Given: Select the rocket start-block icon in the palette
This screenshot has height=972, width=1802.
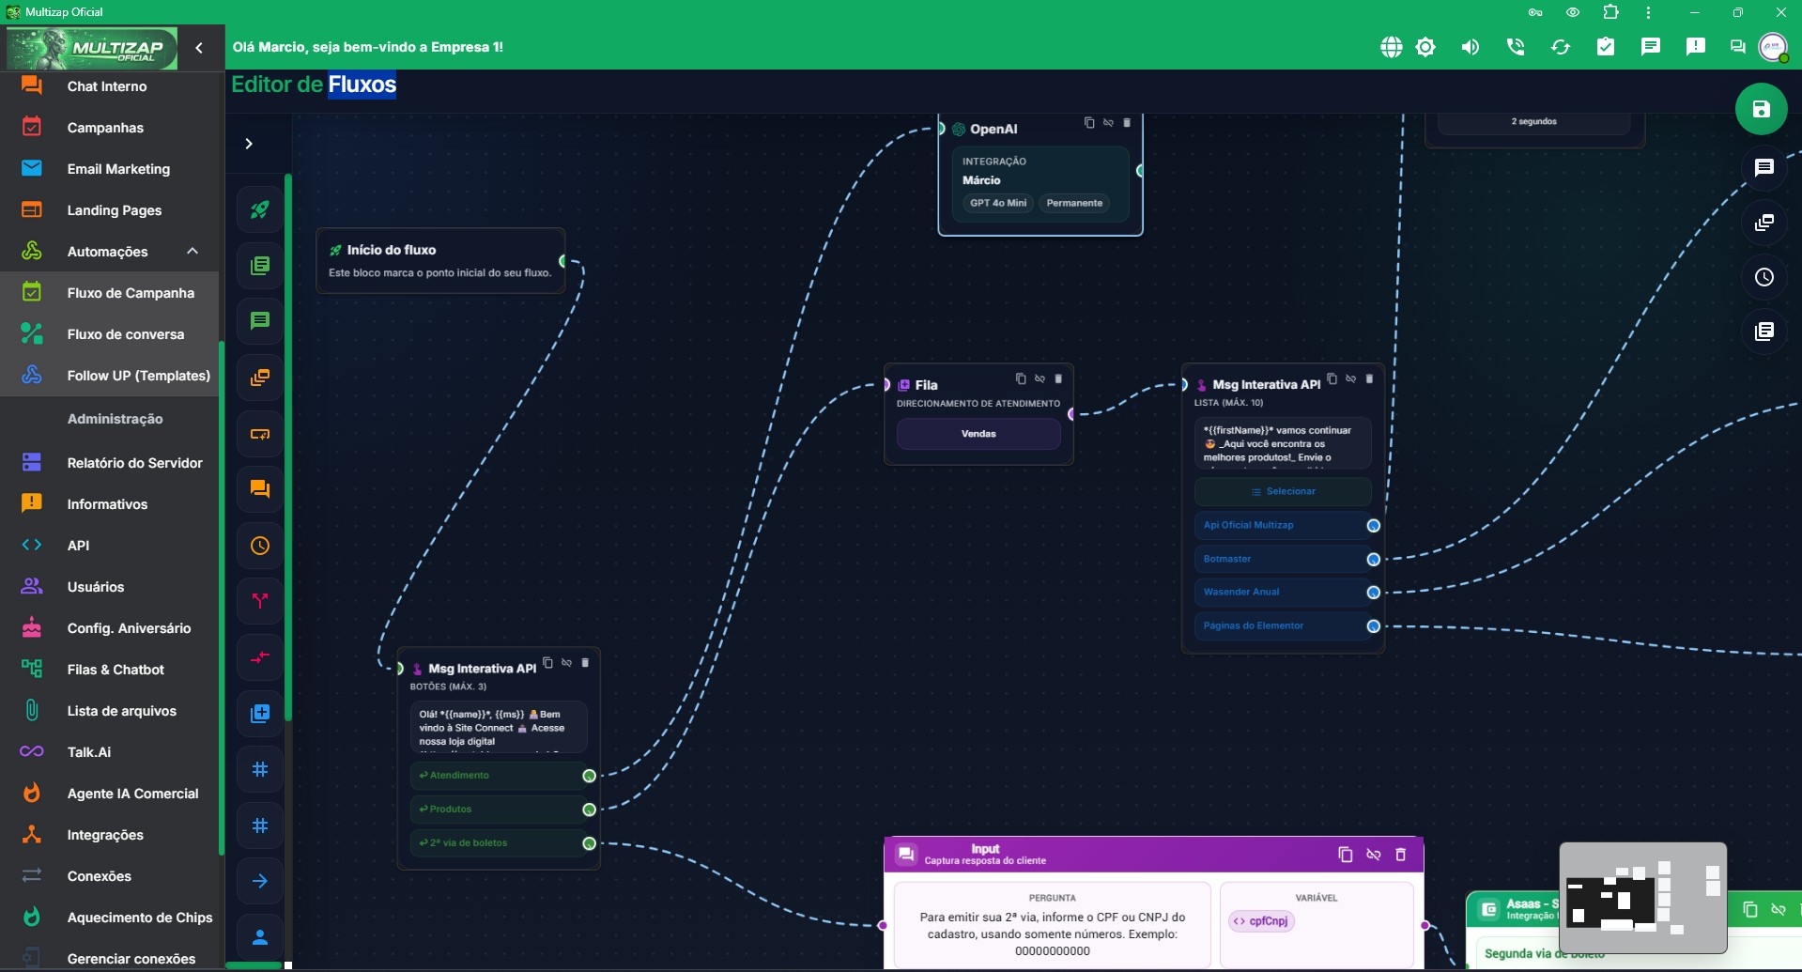Looking at the screenshot, I should tap(260, 209).
